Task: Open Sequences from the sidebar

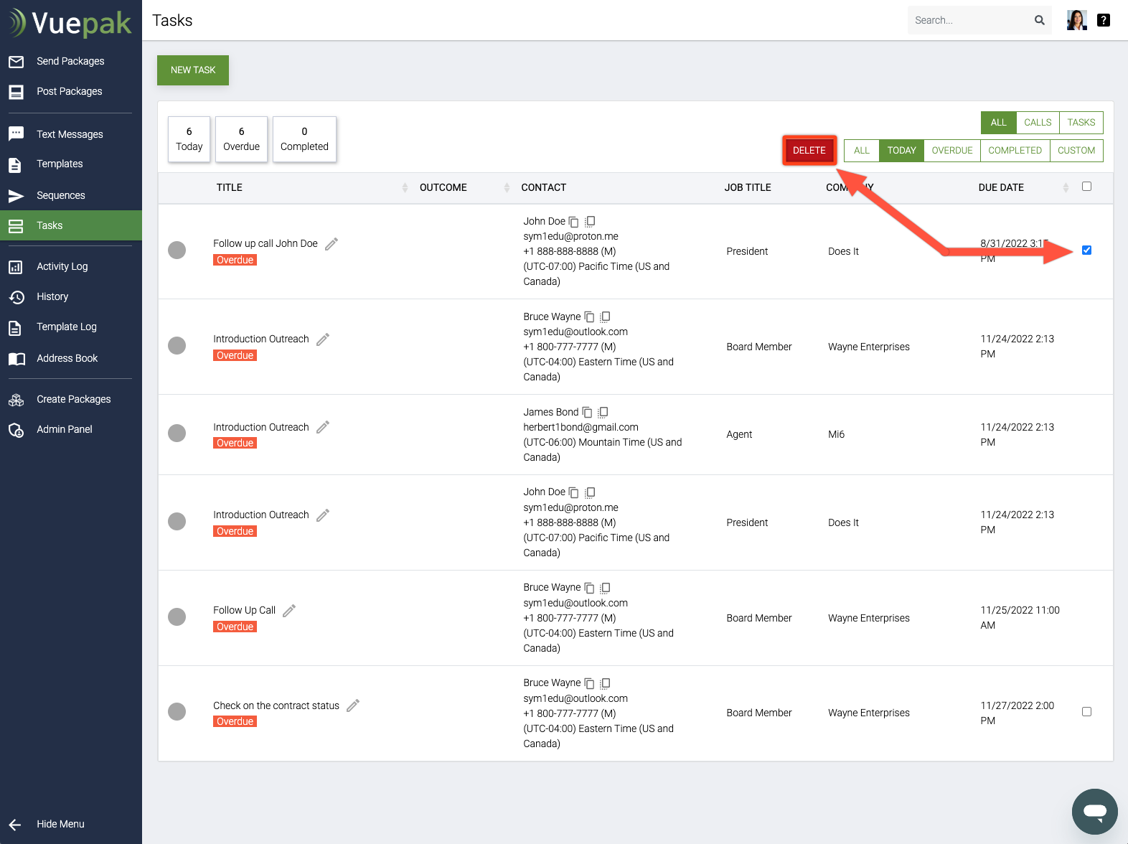Action: point(61,195)
